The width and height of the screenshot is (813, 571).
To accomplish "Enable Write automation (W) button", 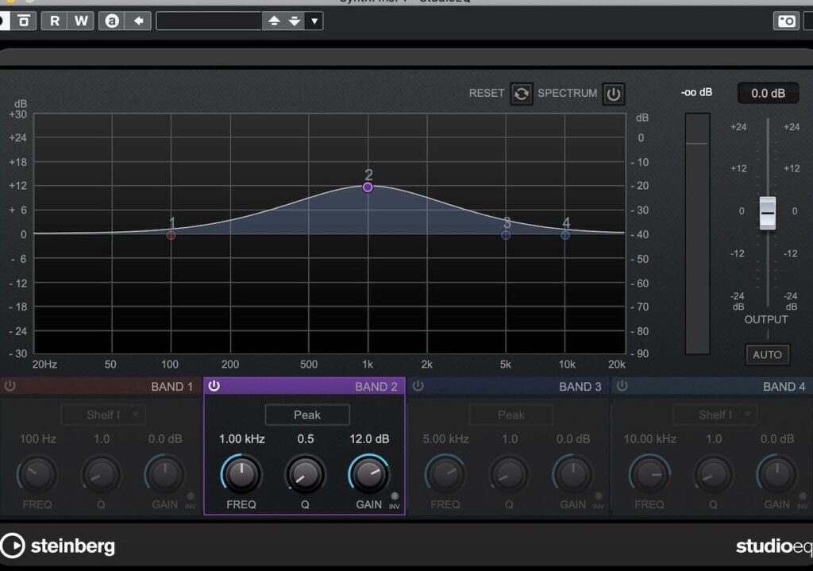I will click(x=81, y=21).
